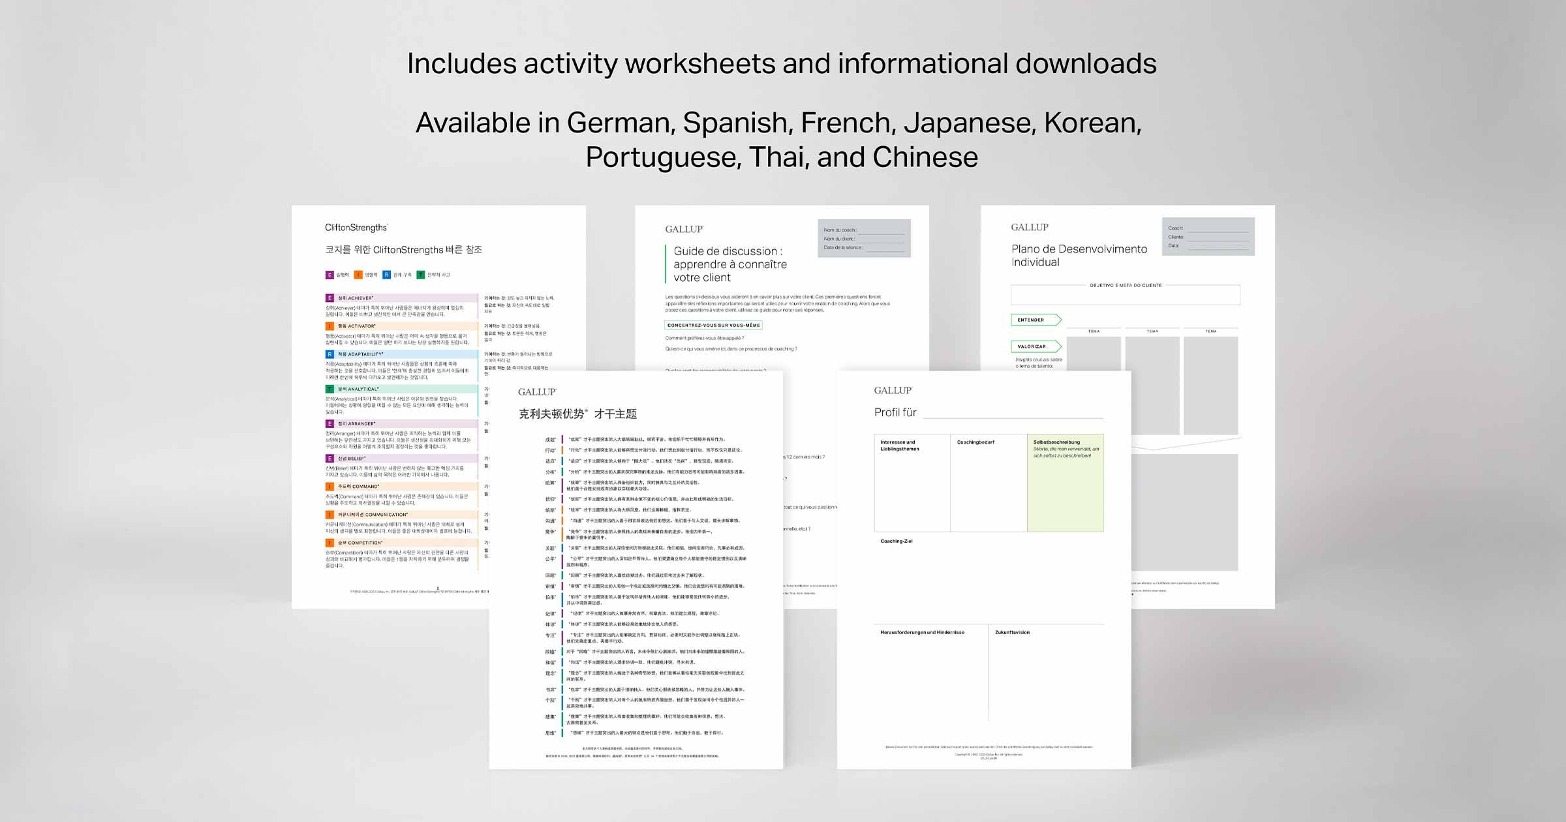The height and width of the screenshot is (822, 1566).
Task: Click the ADAPTABILITY row header
Action: tap(402, 354)
